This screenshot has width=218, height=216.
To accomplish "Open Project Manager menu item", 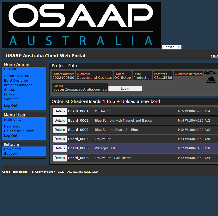I will tap(18, 85).
